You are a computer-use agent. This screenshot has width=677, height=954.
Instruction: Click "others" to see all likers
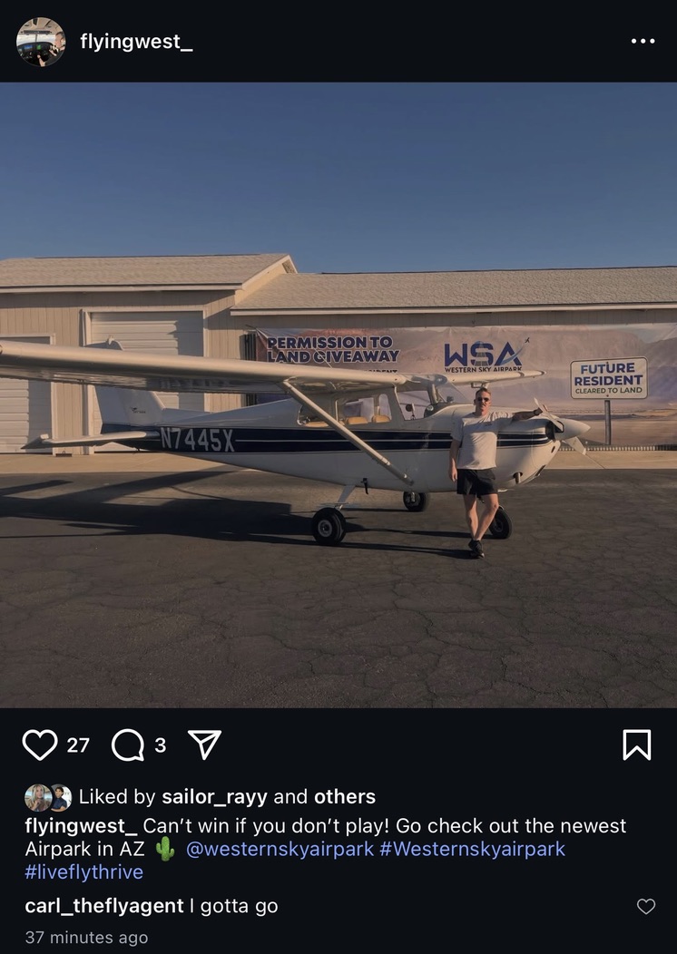pyautogui.click(x=345, y=796)
